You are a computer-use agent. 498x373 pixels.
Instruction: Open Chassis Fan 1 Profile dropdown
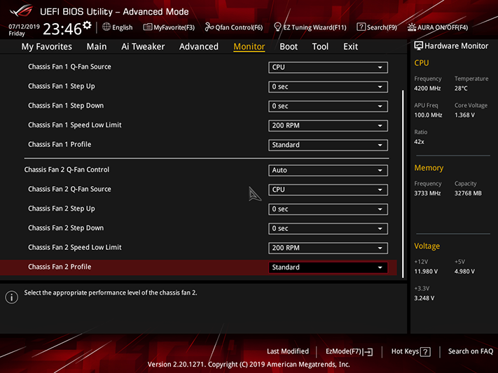pos(328,145)
